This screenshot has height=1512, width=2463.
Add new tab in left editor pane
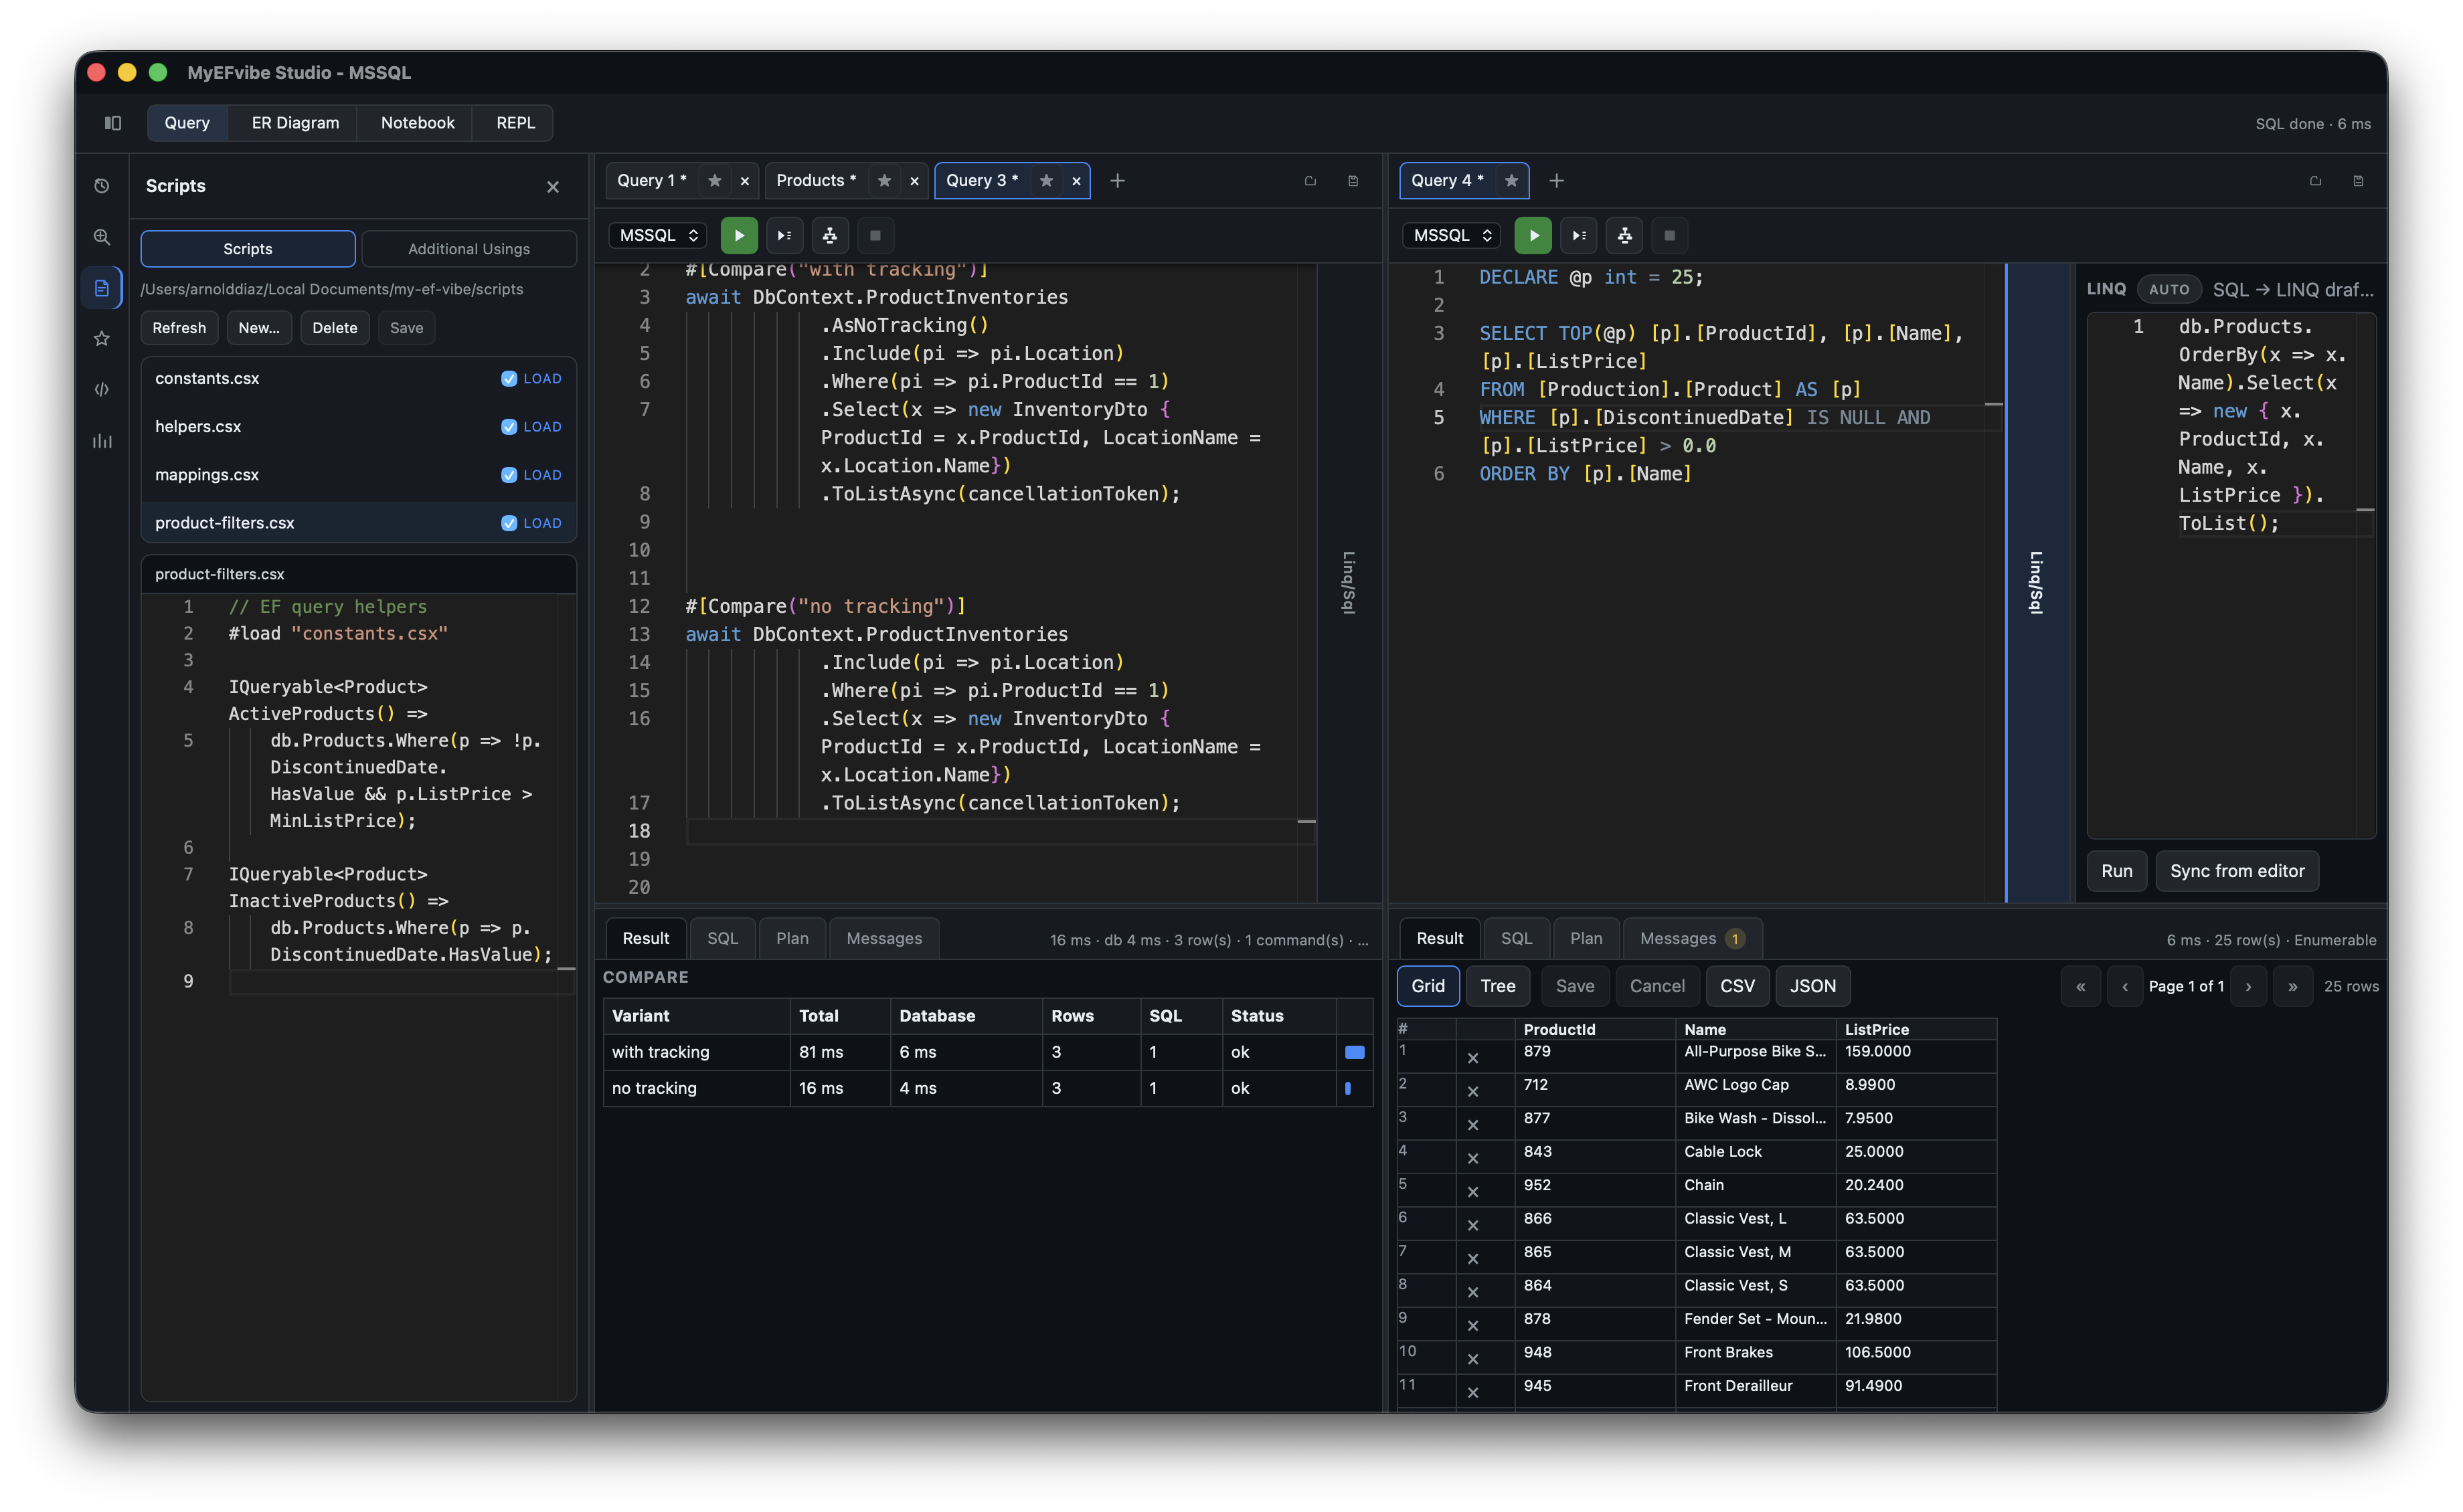tap(1118, 181)
